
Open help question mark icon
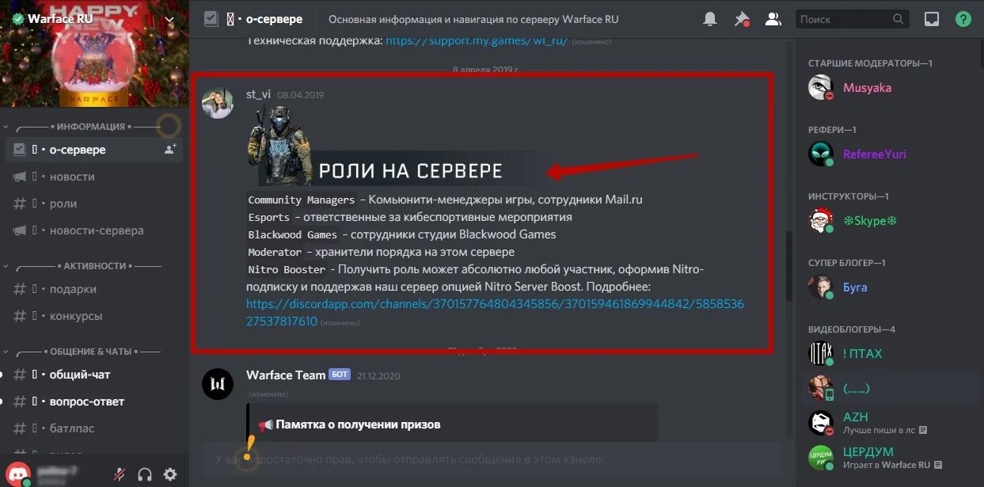click(963, 19)
